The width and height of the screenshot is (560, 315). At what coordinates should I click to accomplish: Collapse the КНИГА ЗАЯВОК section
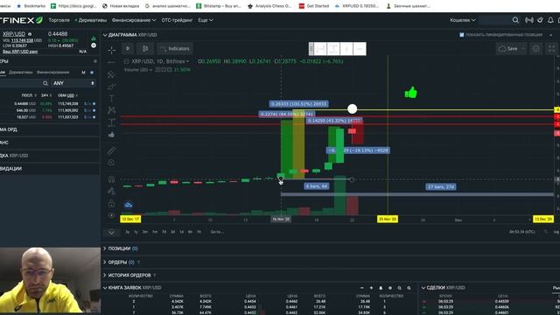coord(105,288)
